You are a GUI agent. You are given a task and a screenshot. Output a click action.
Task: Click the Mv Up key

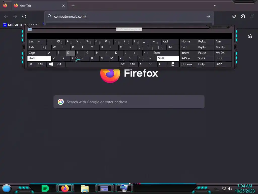(x=223, y=47)
